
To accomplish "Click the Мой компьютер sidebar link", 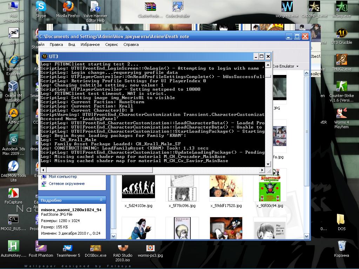I will pyautogui.click(x=62, y=177).
